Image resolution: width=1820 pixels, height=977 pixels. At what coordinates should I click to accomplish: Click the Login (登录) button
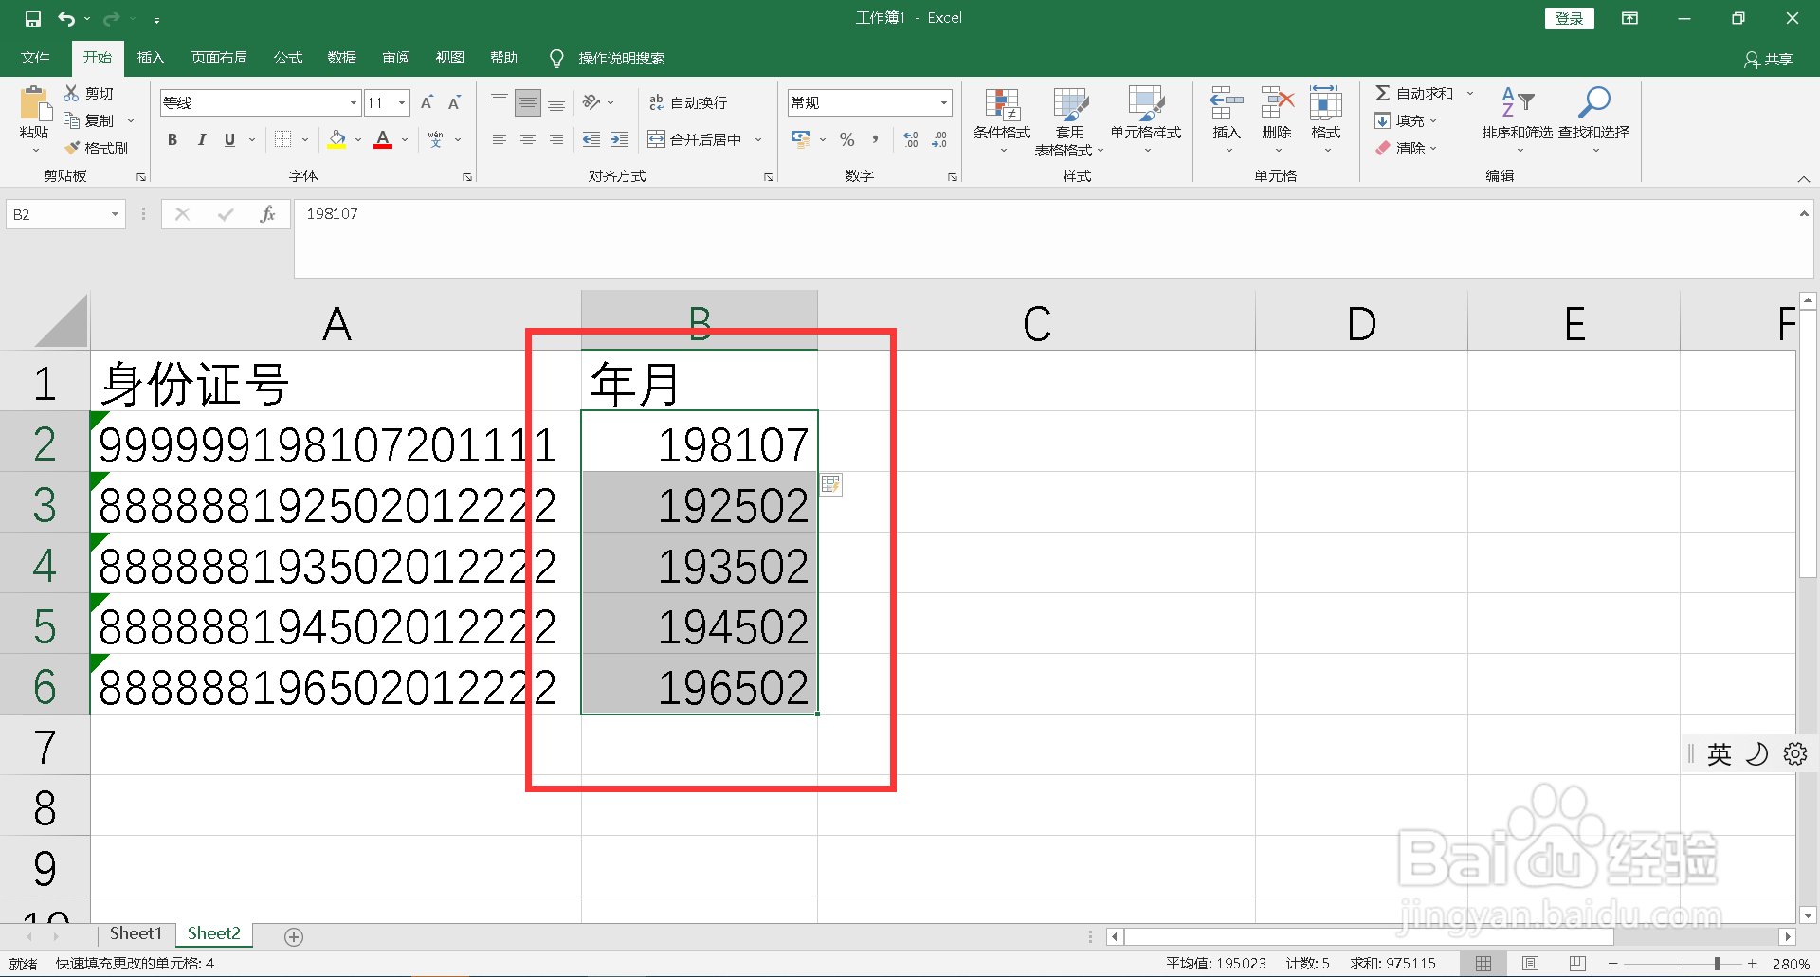[1569, 18]
